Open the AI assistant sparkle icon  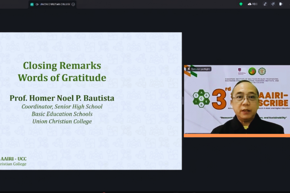273,4
